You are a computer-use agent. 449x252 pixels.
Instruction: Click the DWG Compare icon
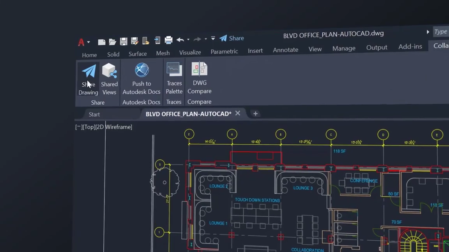click(200, 69)
